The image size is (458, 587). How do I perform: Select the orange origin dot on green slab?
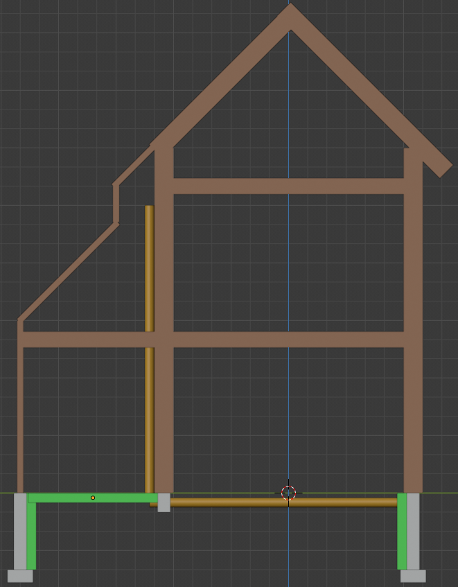[x=93, y=498]
